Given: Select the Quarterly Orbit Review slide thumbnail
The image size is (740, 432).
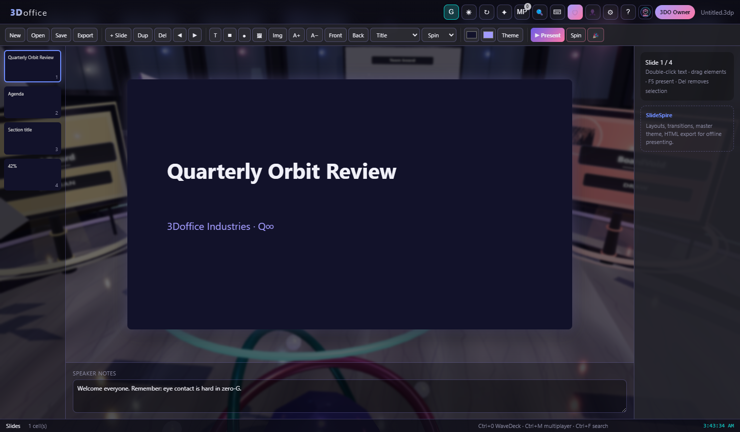Looking at the screenshot, I should pyautogui.click(x=32, y=66).
